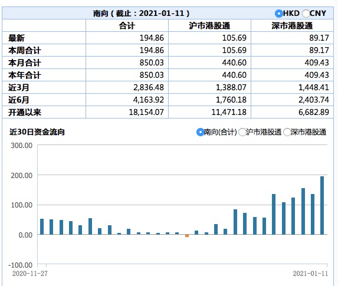Screen dimensions: 338x286
Task: Click the 本周合计 row label
Action: (x=25, y=51)
